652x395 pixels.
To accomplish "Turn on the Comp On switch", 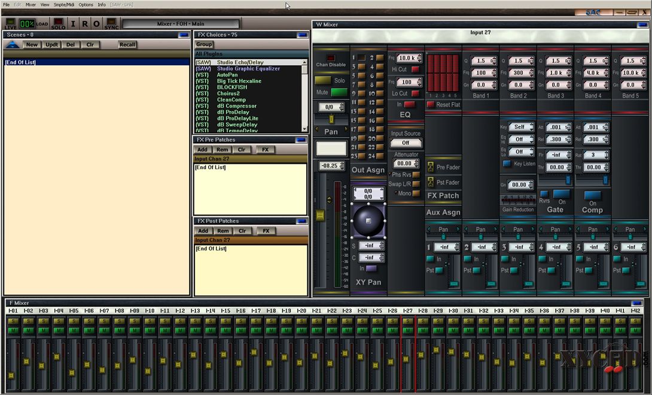I will 593,195.
